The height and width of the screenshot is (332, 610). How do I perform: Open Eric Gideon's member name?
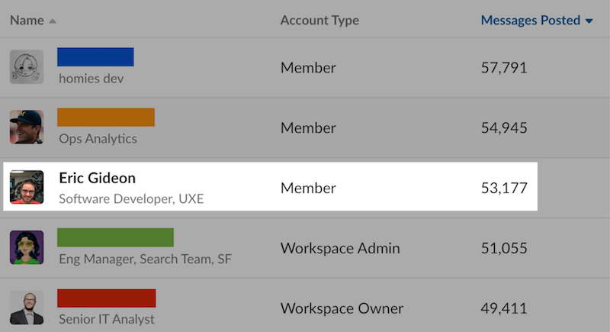tap(97, 178)
